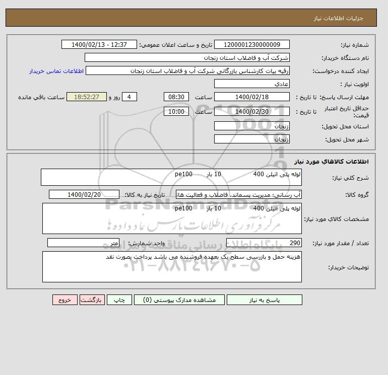Open 'اطلاعات تماس خریدار' link
Viewport: 388px width, 375px height.
[x=56, y=71]
